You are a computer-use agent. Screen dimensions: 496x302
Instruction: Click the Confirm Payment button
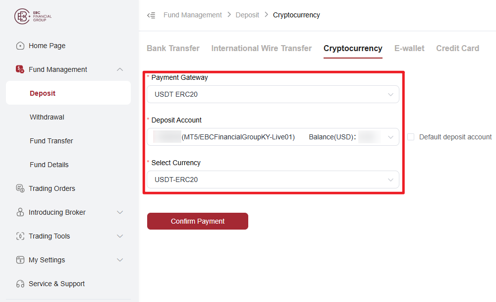pos(198,221)
